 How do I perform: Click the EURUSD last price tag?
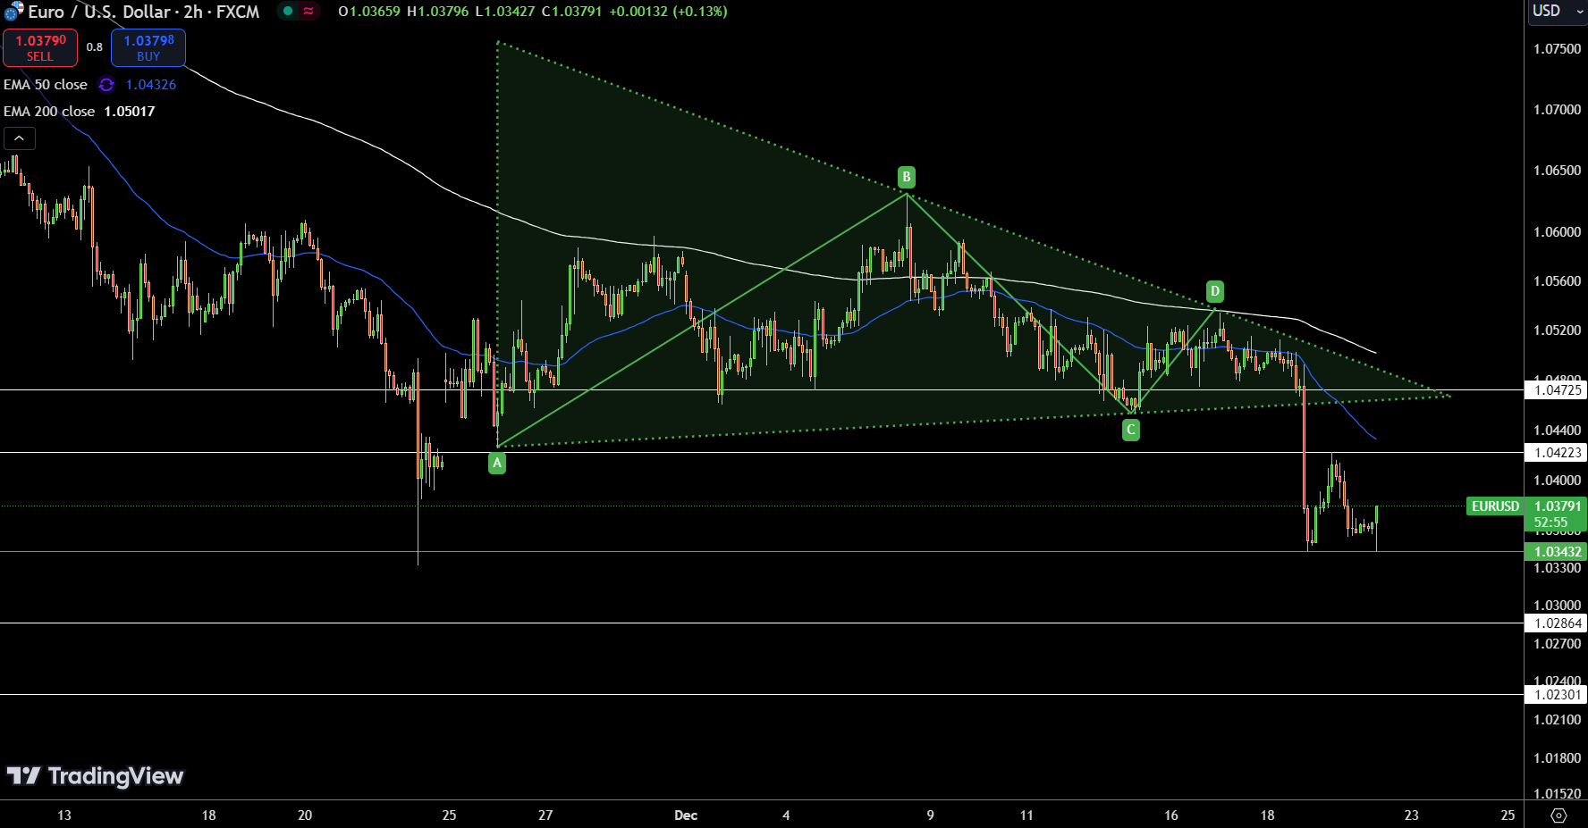pyautogui.click(x=1495, y=506)
